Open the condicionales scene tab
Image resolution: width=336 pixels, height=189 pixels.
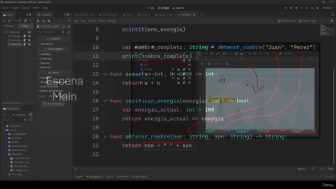pos(108,15)
